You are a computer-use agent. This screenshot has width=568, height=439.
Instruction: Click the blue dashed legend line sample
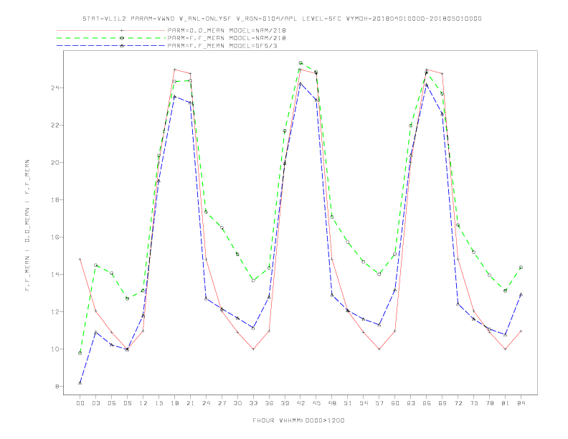[111, 46]
